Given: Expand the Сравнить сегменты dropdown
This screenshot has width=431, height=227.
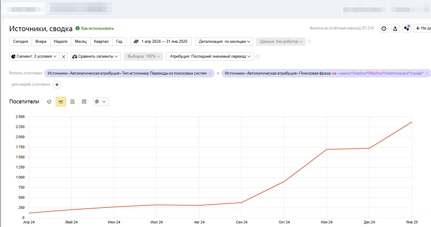Looking at the screenshot, I should [95, 56].
